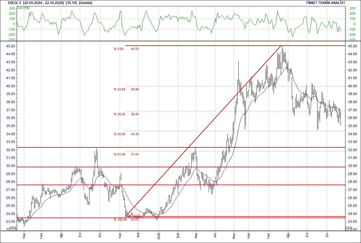The width and height of the screenshot is (361, 243).
Task: Select the last price value [35.10]
Action: 71,3
